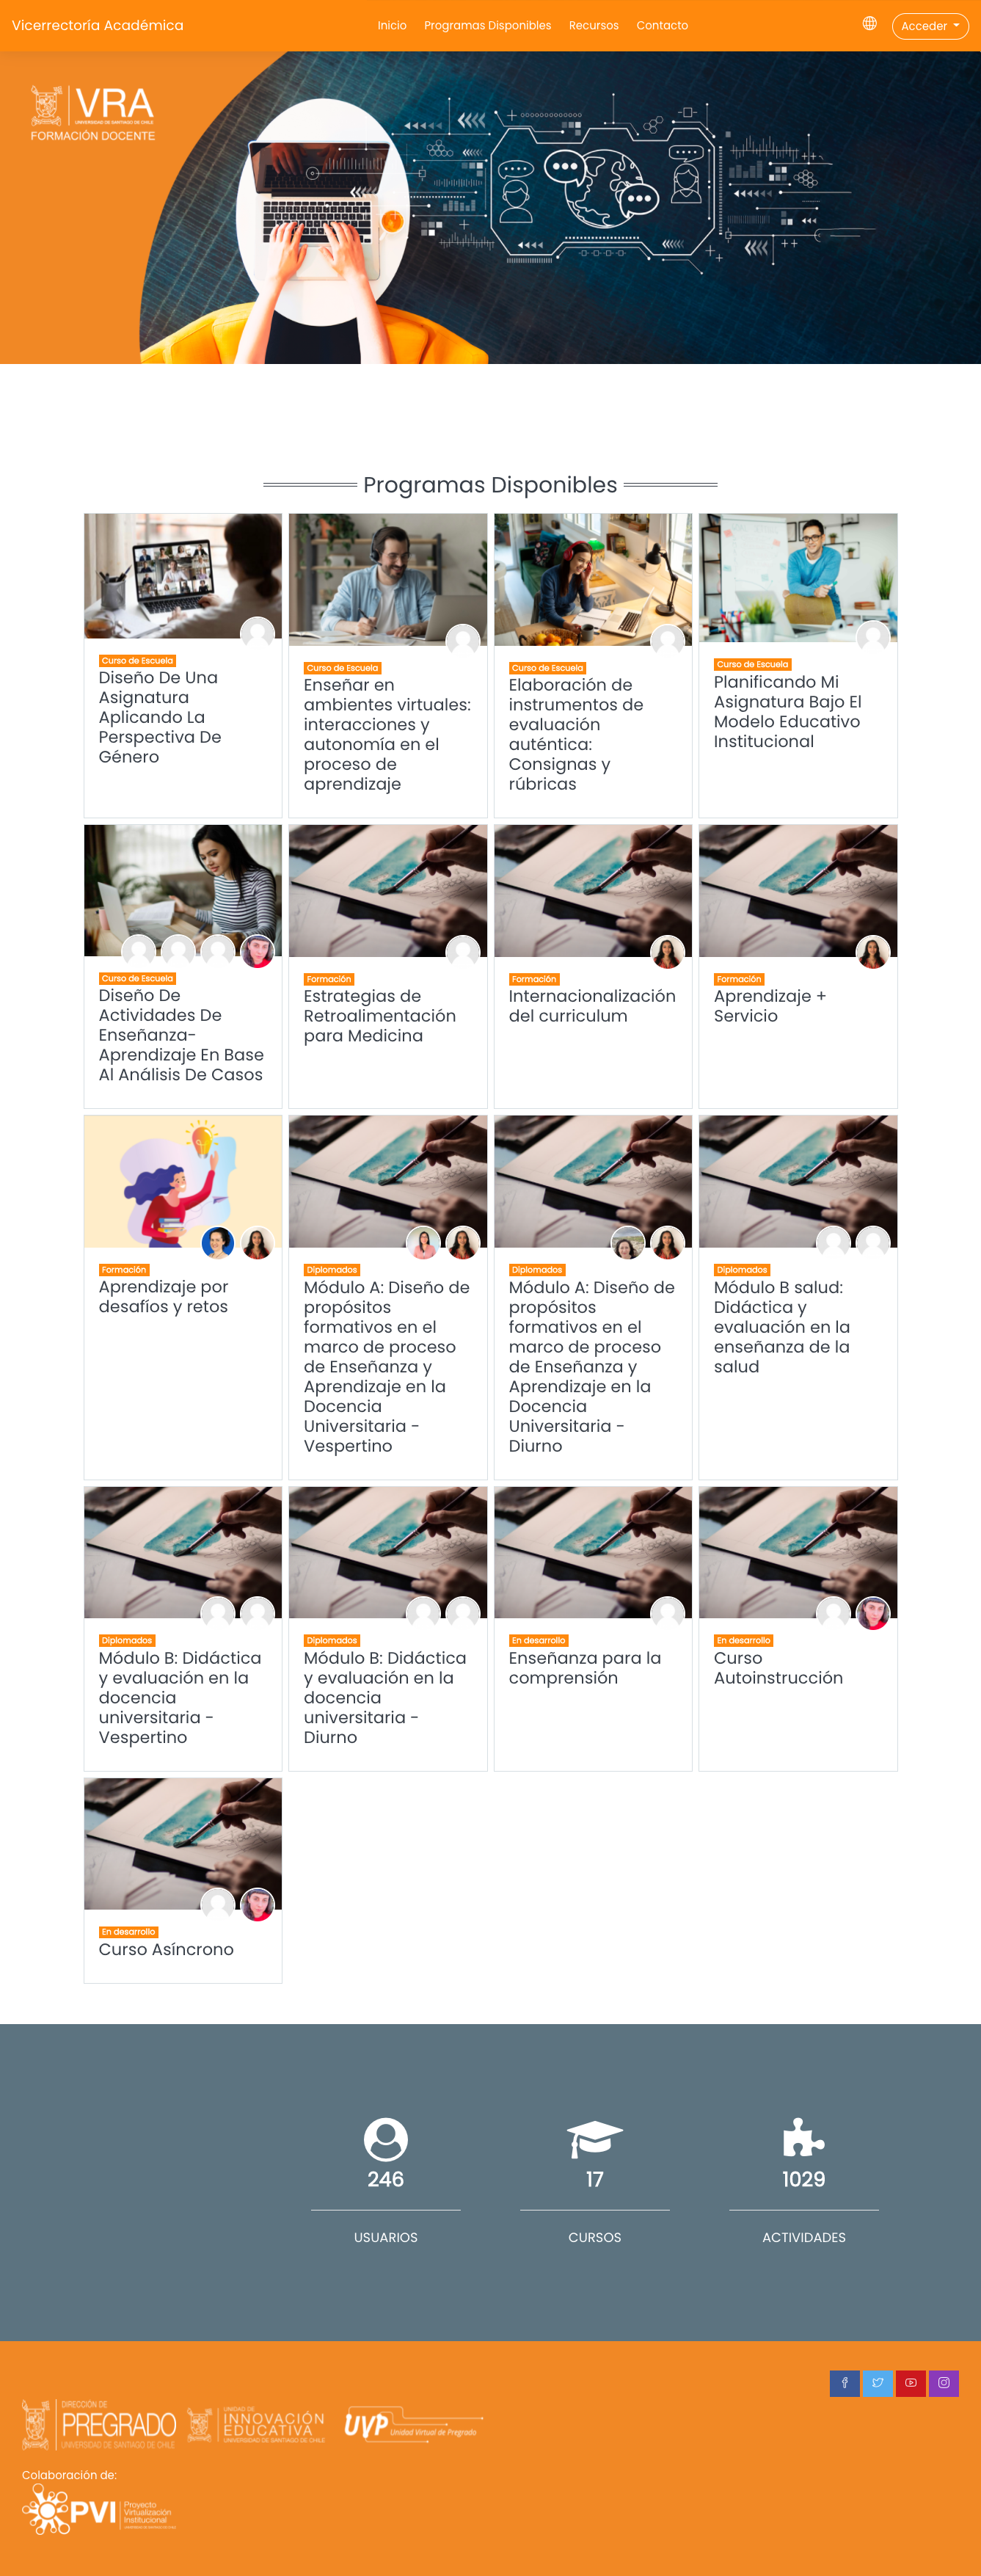Go to Programas Disponibles in navbar
The height and width of the screenshot is (2576, 981).
[x=487, y=26]
